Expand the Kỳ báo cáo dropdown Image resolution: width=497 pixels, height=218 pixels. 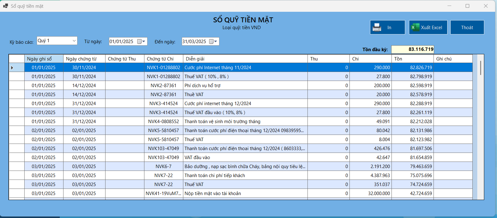(74, 41)
